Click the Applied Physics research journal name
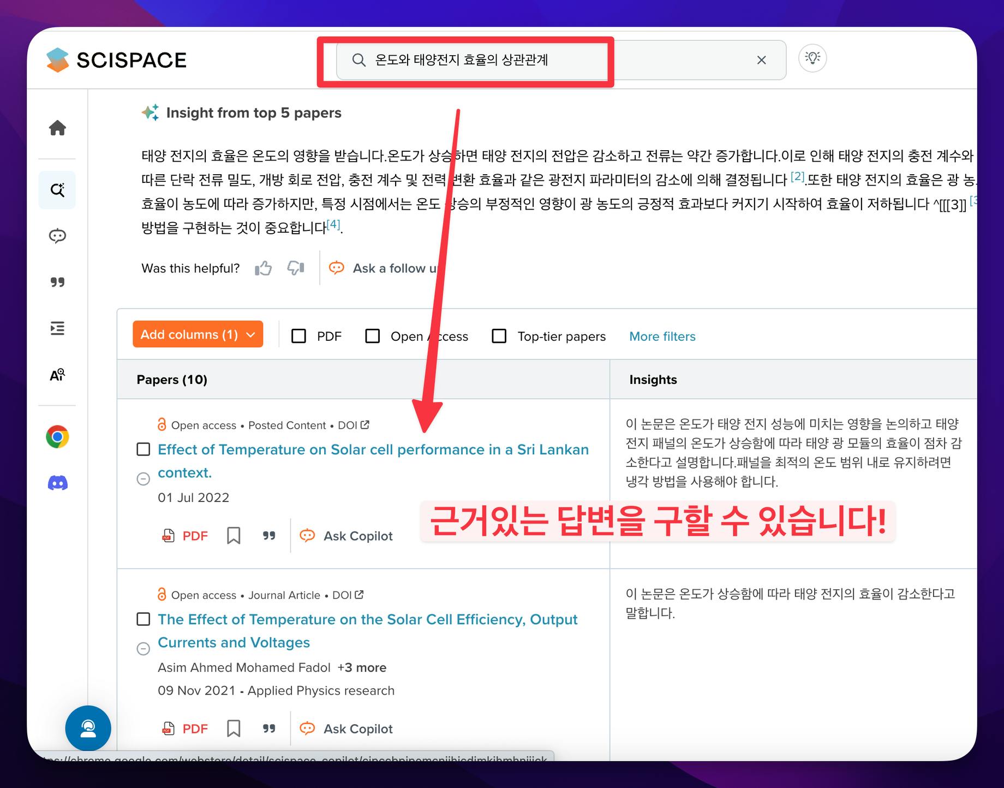This screenshot has width=1004, height=788. click(x=321, y=690)
